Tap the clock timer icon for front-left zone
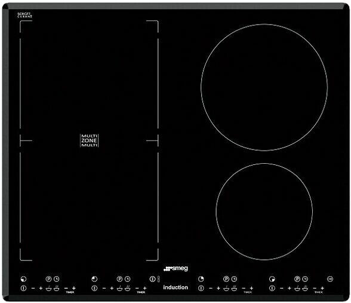This screenshot has height=303, width=351. pos(56,278)
